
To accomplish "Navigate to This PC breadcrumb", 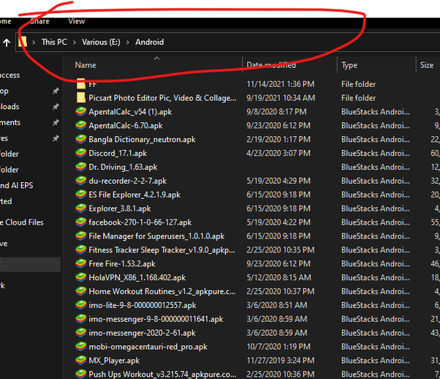I will (x=54, y=42).
